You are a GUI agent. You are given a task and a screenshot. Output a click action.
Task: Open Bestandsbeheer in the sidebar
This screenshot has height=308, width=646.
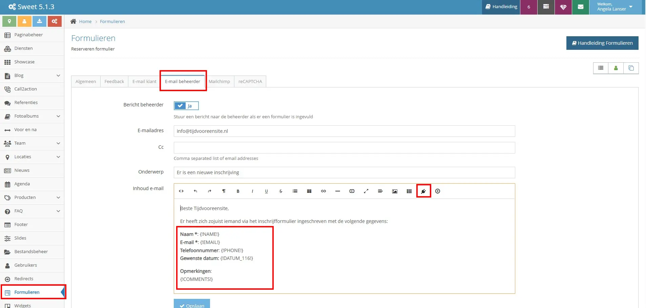tap(32, 252)
